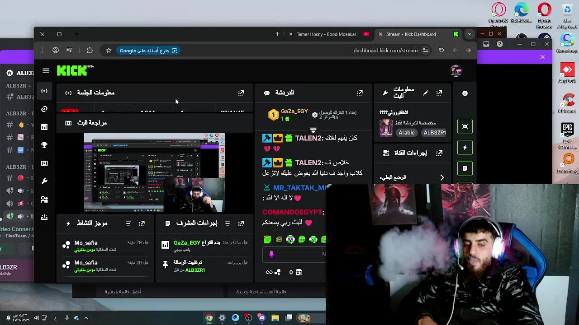579x325 pixels.
Task: Open File Explorer from the taskbar
Action: click(275, 318)
